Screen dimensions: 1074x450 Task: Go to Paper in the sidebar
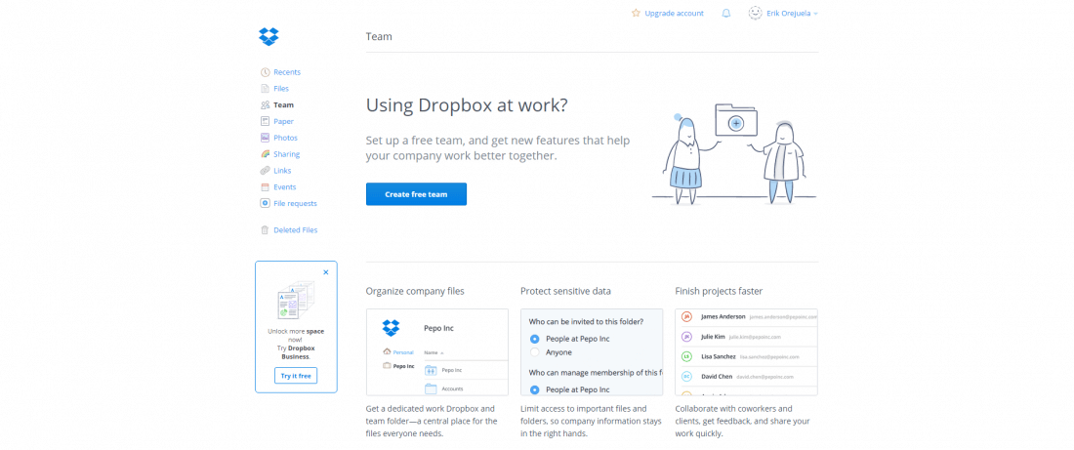[283, 121]
